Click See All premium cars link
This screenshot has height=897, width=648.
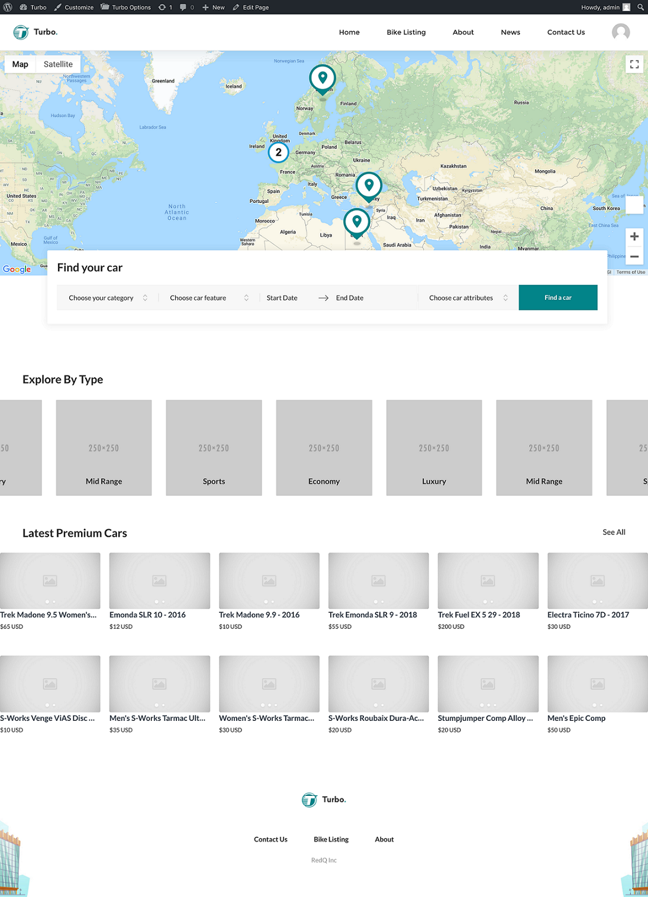pyautogui.click(x=614, y=532)
